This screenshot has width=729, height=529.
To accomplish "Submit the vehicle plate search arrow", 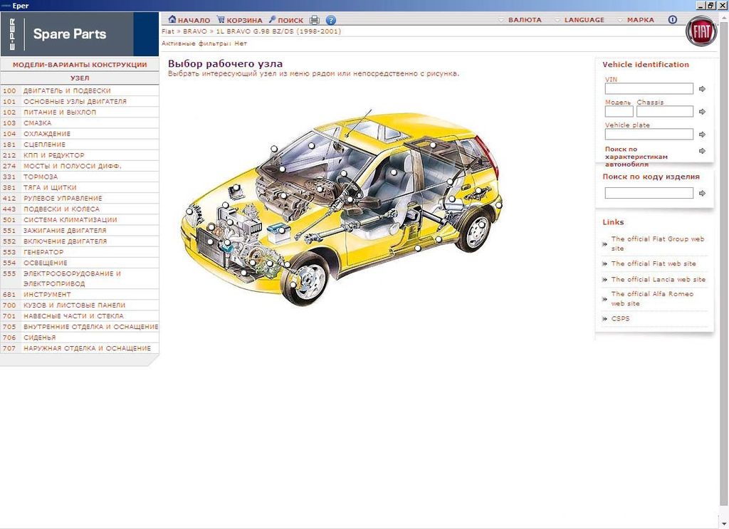I will [x=702, y=135].
